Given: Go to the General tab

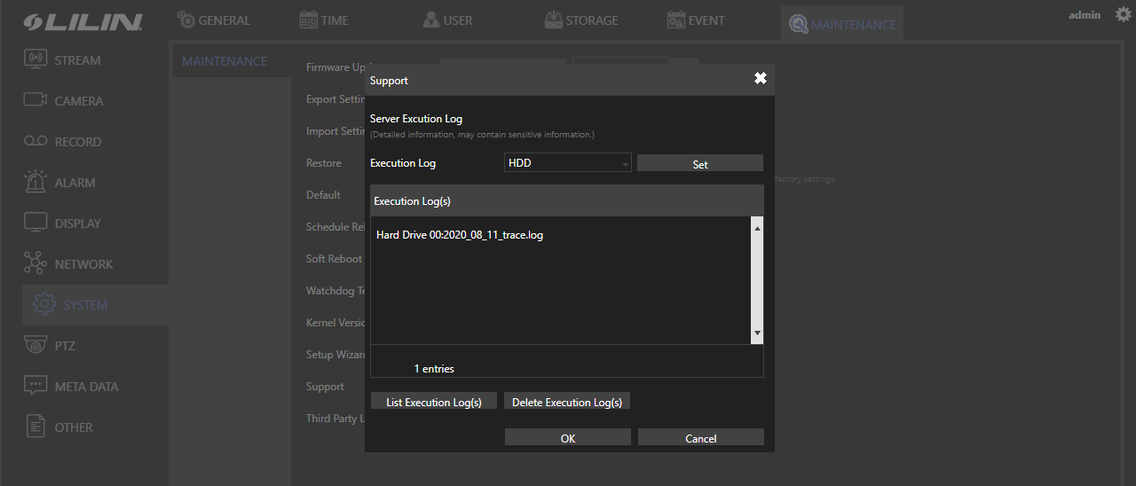Looking at the screenshot, I should pos(214,20).
